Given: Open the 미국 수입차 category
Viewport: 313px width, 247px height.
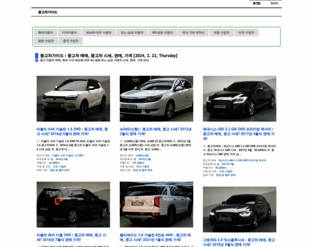Looking at the screenshot, I should click(x=247, y=33).
